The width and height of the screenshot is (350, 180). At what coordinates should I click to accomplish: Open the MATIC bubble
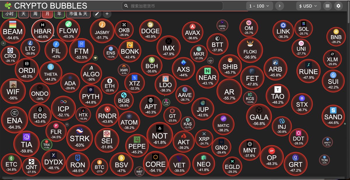(x=223, y=124)
